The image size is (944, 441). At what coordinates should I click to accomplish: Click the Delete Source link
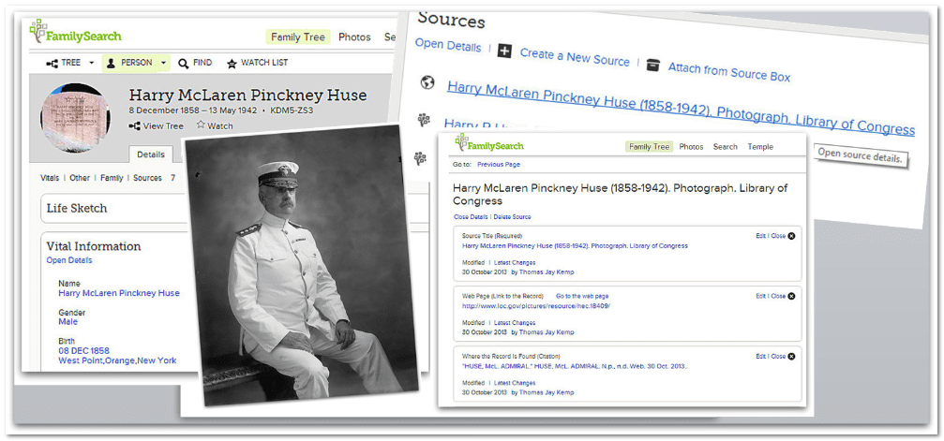pos(513,216)
